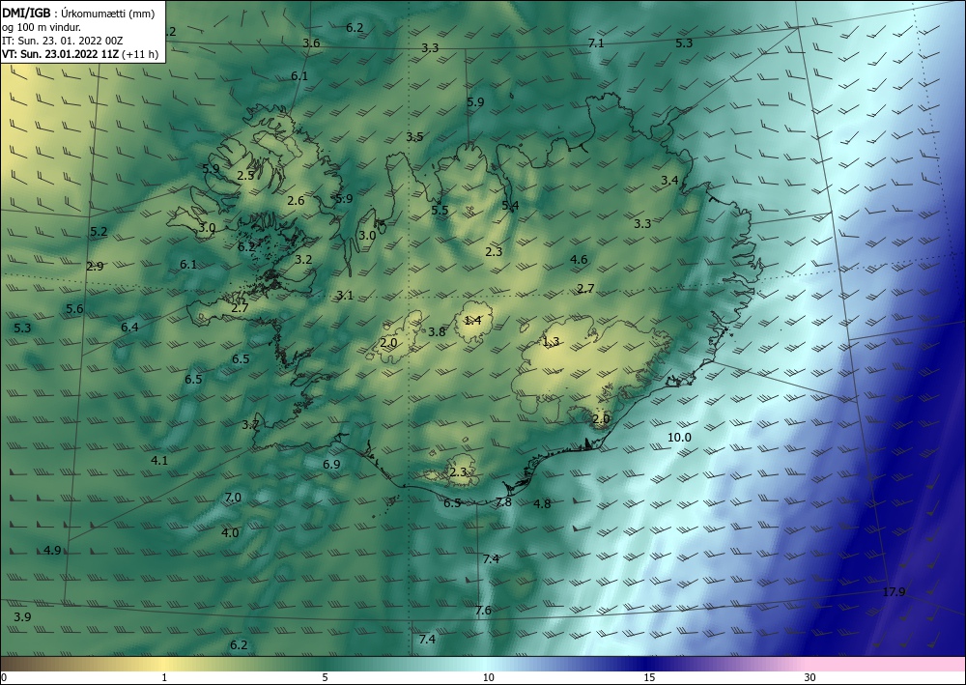
Task: Click the 3.4 value in the northeast
Action: point(669,181)
